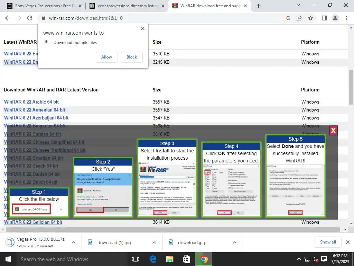Show hidden system tray icons
Screen dimensions: 354x266
point(299,259)
